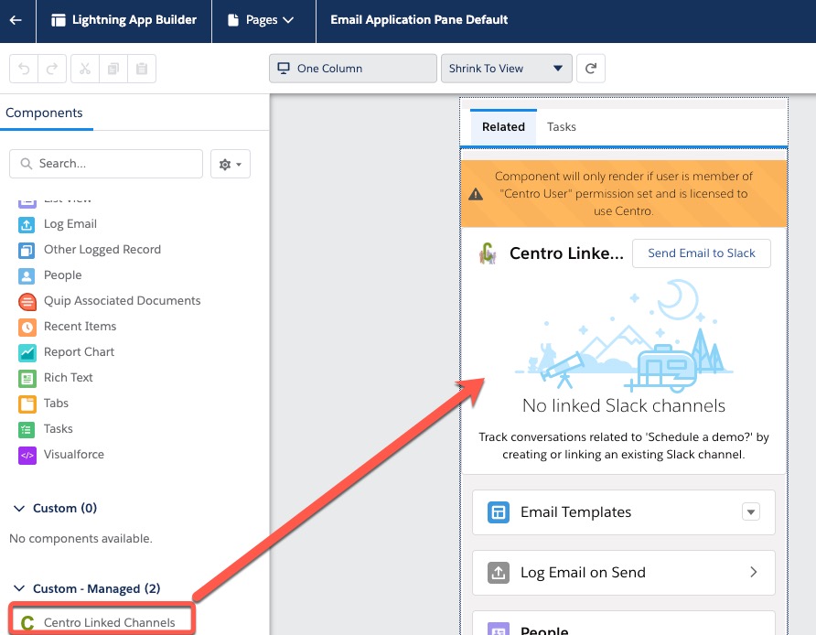Click the warning triangle icon
Screen dimensions: 816x635
(476, 194)
